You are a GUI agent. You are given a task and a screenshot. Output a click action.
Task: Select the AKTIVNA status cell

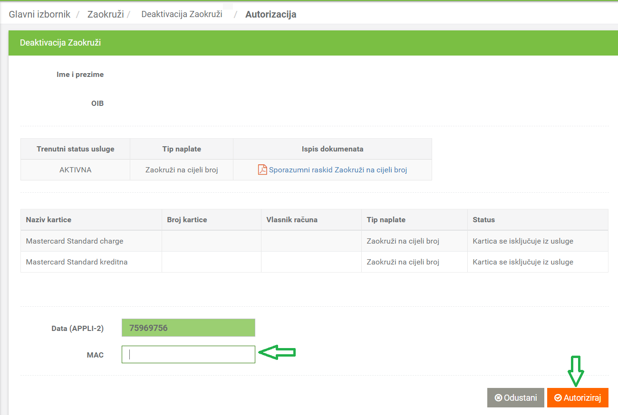coord(76,170)
